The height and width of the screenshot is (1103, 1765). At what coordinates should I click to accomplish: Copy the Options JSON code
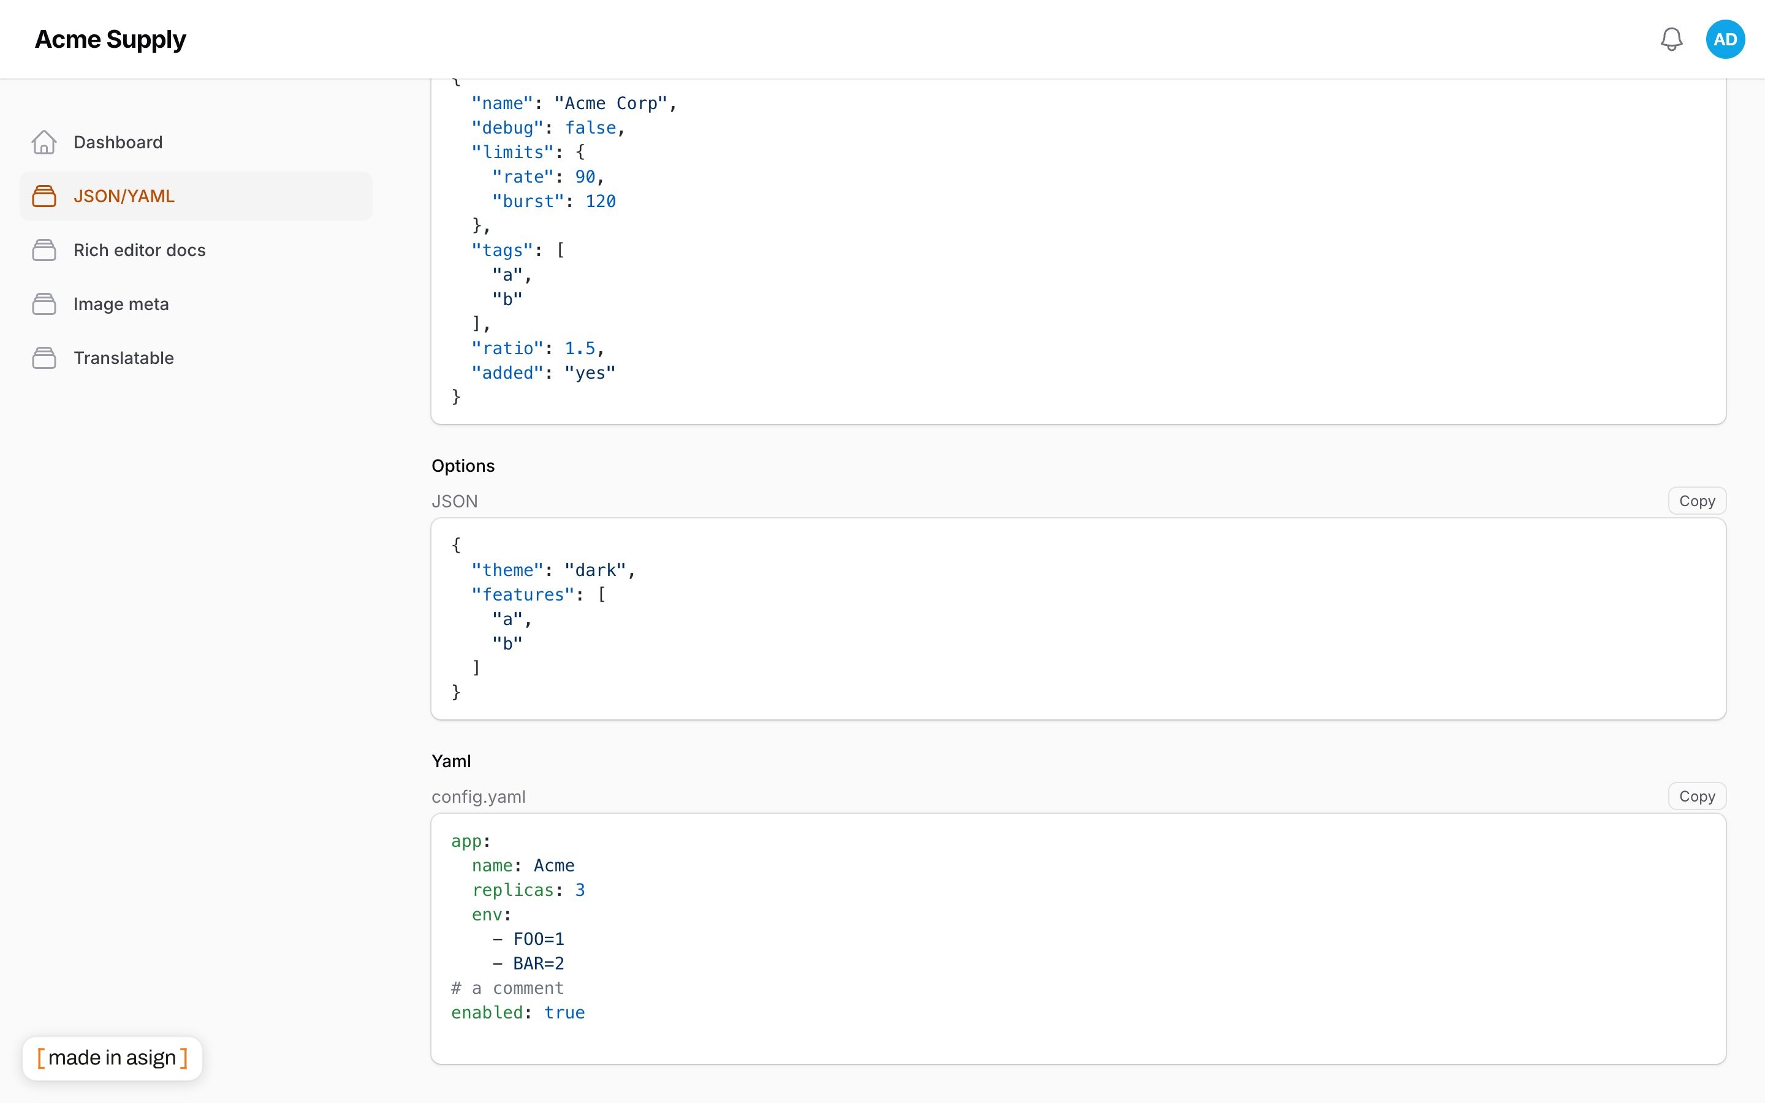1696,501
